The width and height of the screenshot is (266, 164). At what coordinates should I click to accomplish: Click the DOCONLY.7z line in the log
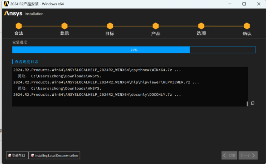point(97,95)
